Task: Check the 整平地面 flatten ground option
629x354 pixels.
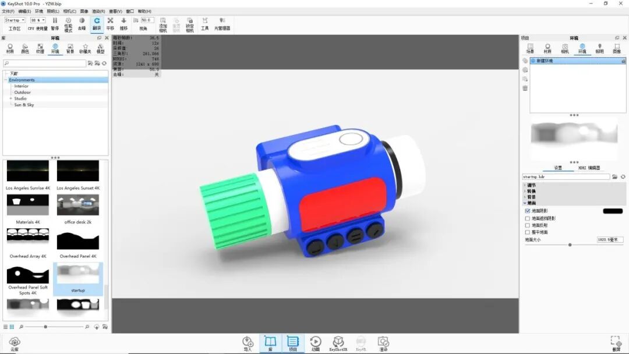Action: tap(528, 232)
